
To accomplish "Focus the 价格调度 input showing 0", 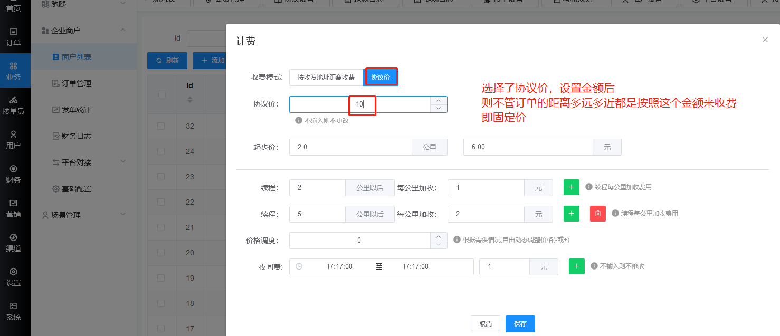I will (x=359, y=240).
